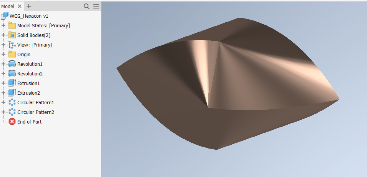367x177 pixels.
Task: Click the Extrusion1 feature icon
Action: (12, 83)
